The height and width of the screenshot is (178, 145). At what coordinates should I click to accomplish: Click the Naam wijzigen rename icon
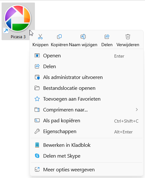pyautogui.click(x=83, y=37)
